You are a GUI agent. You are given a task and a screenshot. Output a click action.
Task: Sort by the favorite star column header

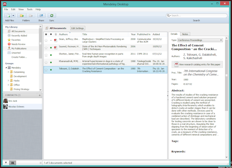46,34
